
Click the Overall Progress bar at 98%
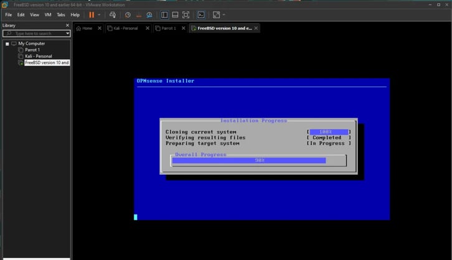(x=258, y=160)
